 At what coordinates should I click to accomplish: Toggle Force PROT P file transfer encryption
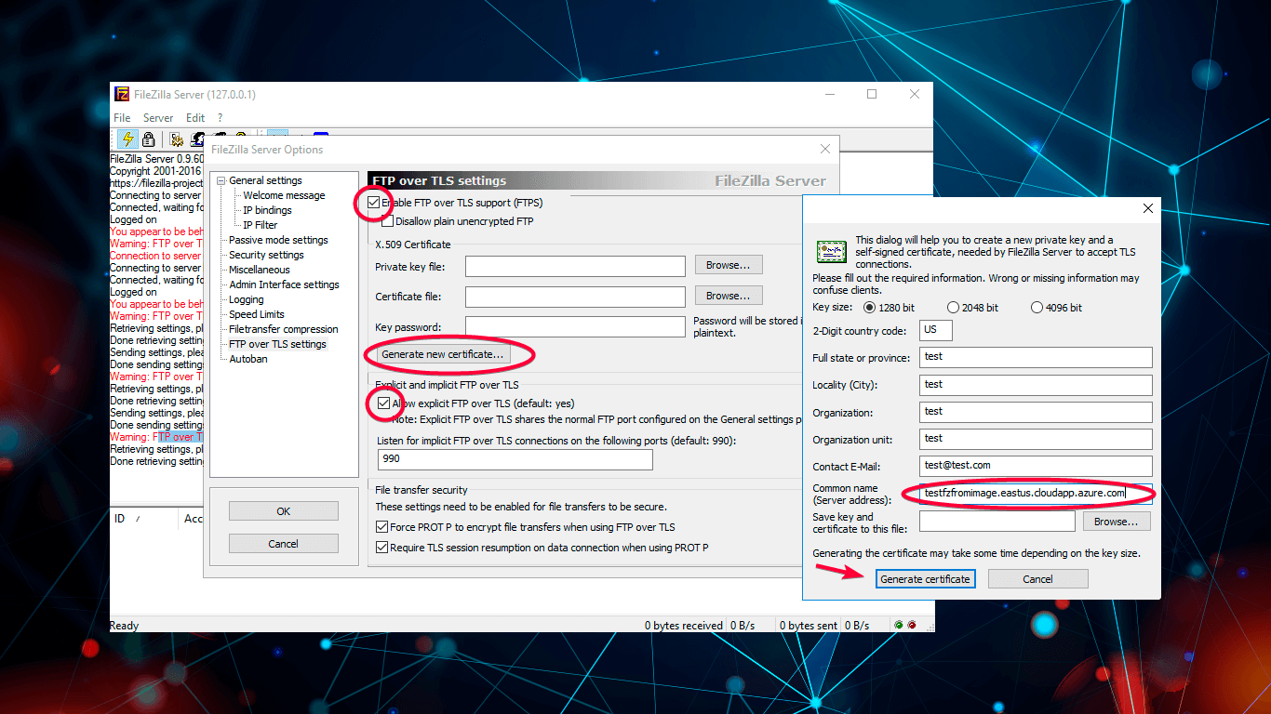click(x=381, y=525)
